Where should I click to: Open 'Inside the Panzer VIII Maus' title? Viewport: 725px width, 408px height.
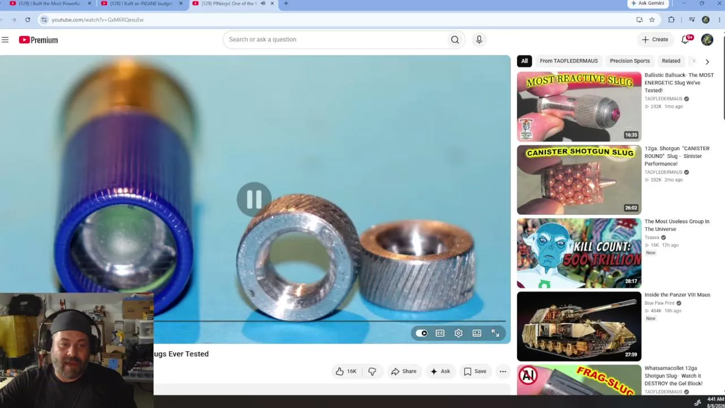coord(677,295)
